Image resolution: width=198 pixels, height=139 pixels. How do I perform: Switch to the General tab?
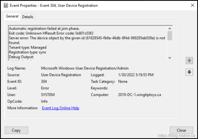tap(12, 16)
